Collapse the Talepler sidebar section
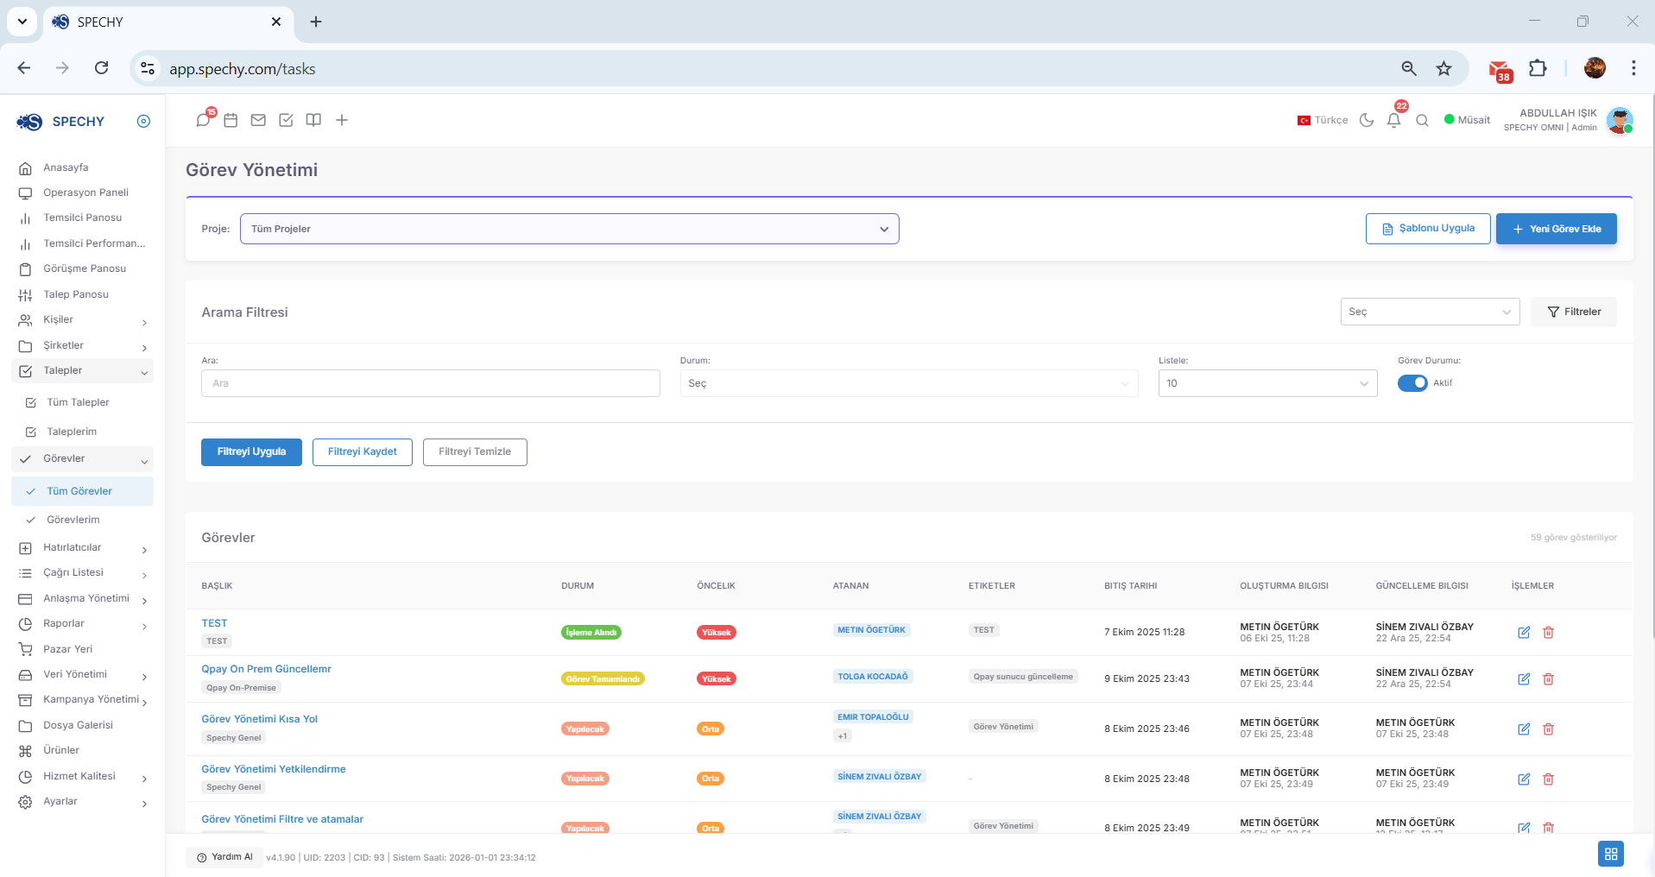Screen dimensions: 1655x877 click(x=82, y=371)
